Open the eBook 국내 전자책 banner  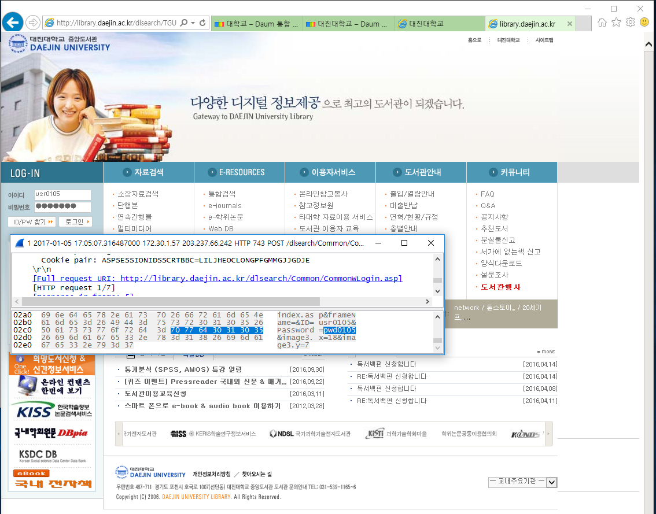(52, 479)
